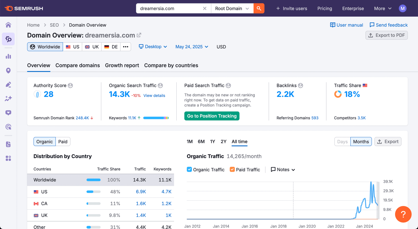418x229 pixels.
Task: Open the Local map pin sidebar icon
Action: pos(8,71)
